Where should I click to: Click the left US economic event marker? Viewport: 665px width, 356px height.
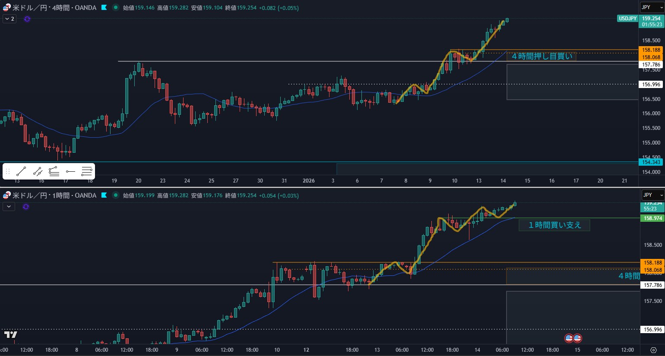569,338
